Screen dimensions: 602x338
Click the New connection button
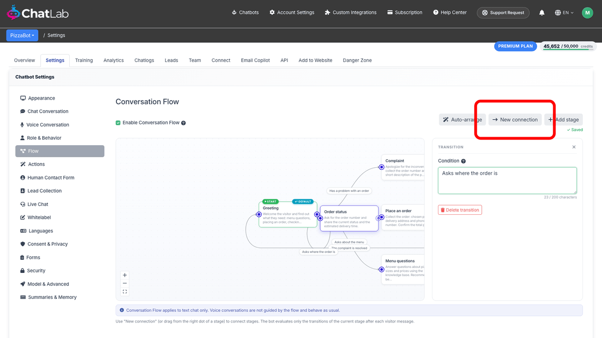coord(515,120)
